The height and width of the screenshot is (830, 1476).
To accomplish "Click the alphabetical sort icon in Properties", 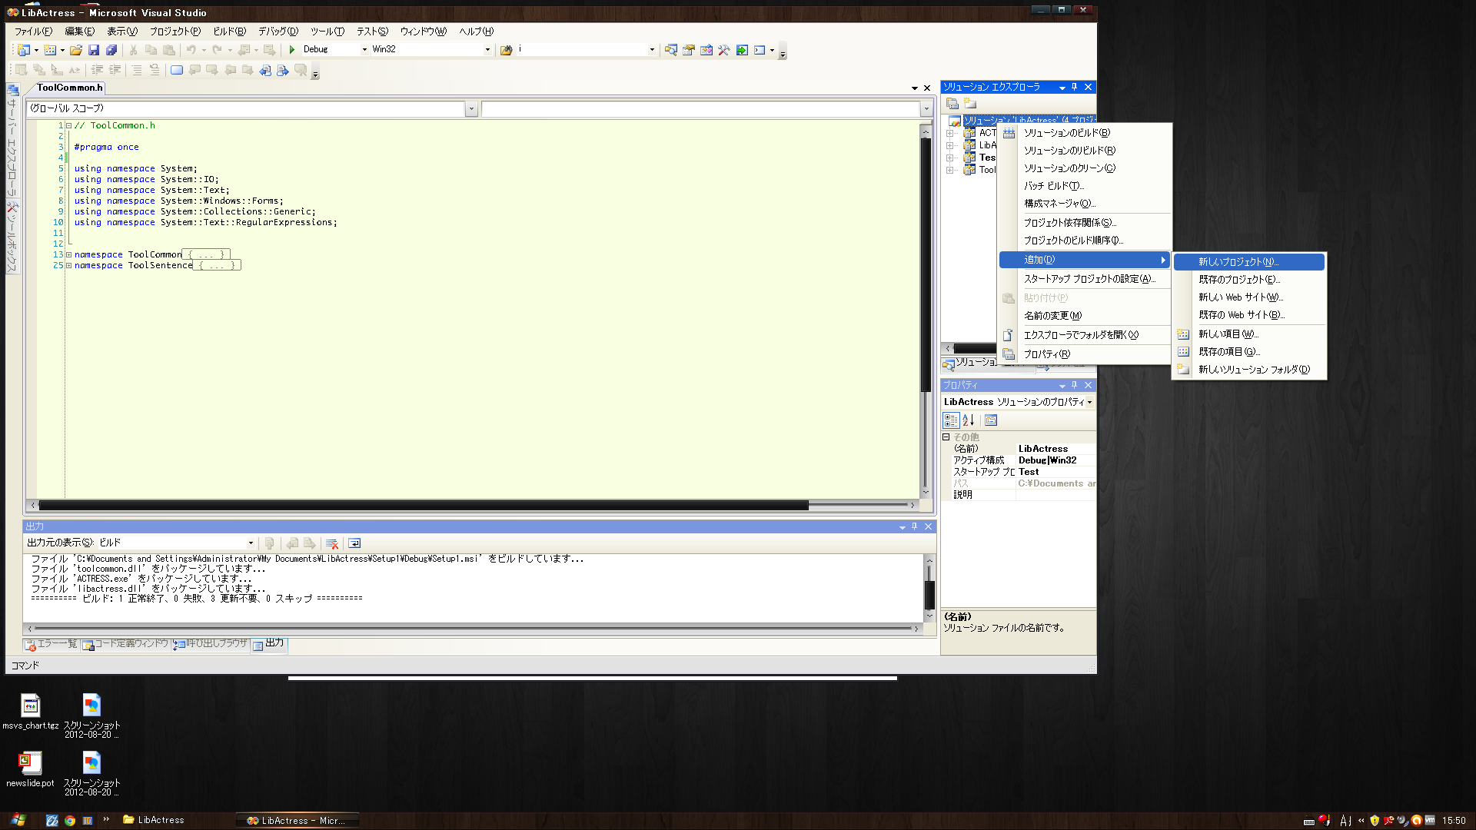I will (969, 420).
